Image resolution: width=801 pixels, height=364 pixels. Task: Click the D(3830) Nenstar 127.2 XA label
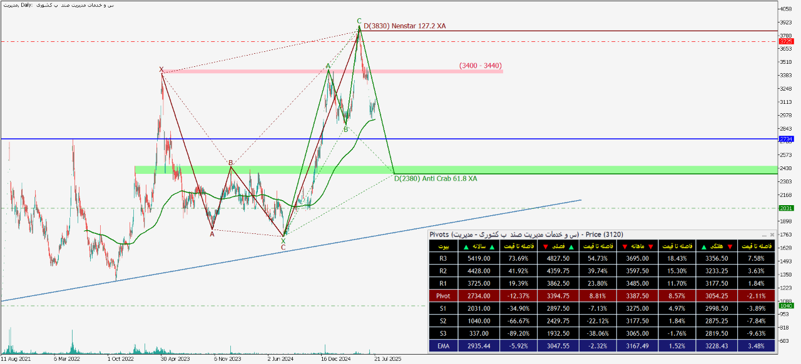pyautogui.click(x=404, y=26)
